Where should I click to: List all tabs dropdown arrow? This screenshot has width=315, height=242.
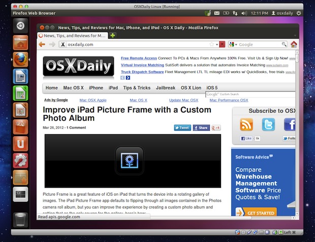click(295, 36)
